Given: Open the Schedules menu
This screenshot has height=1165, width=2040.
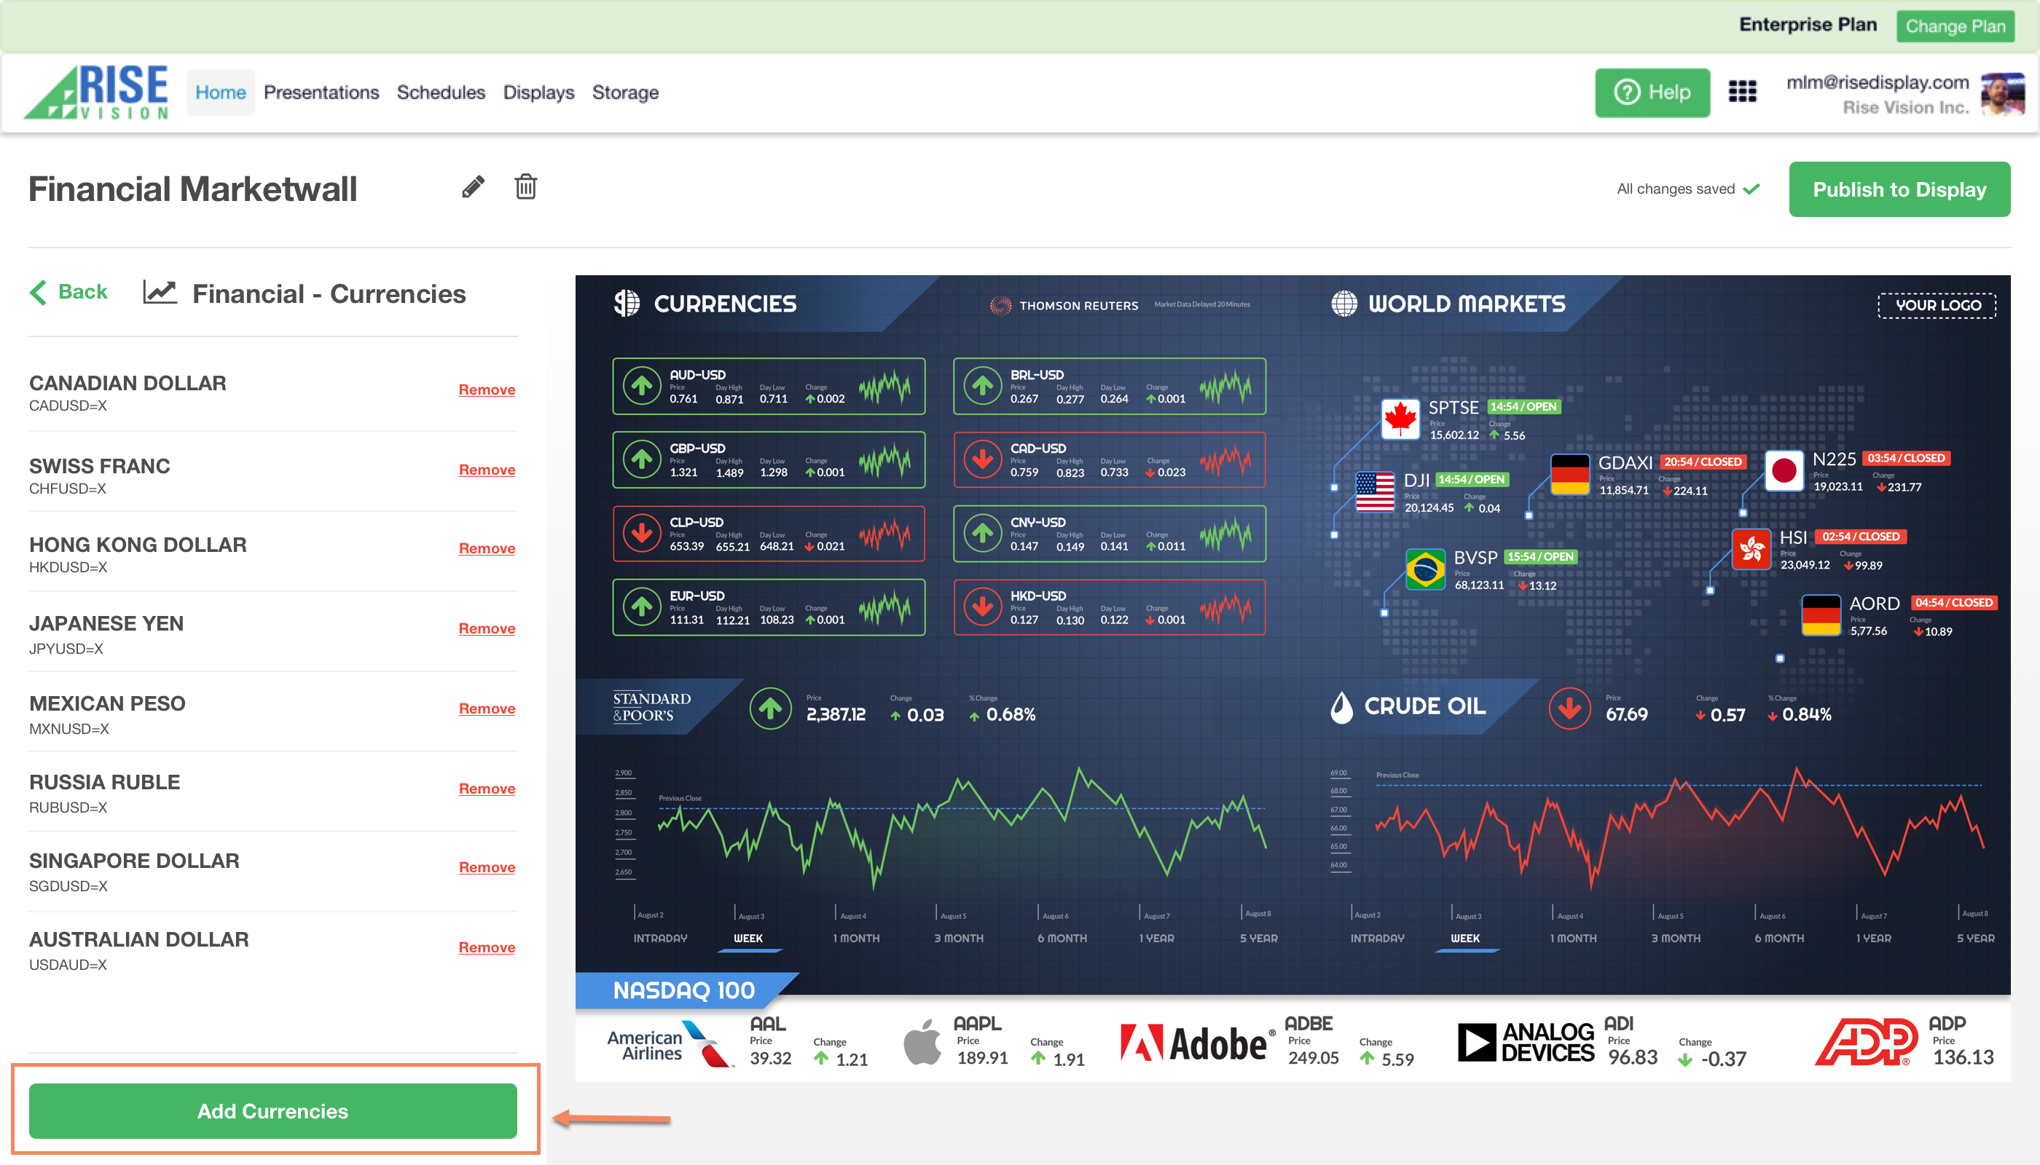Looking at the screenshot, I should click(x=441, y=92).
